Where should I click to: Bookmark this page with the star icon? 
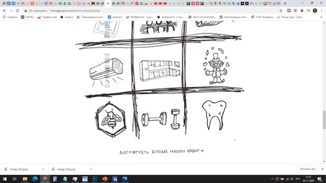[281, 11]
